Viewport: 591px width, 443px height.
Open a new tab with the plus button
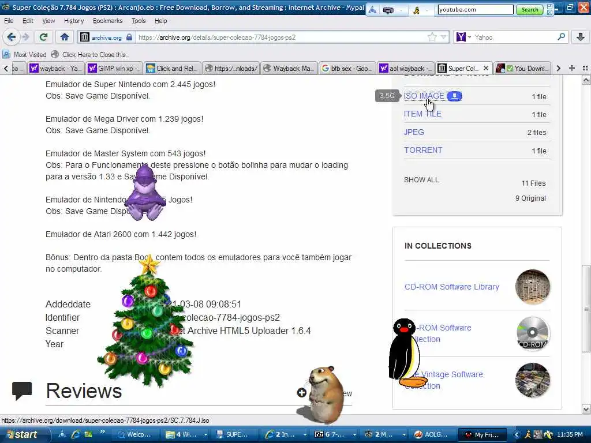click(572, 68)
